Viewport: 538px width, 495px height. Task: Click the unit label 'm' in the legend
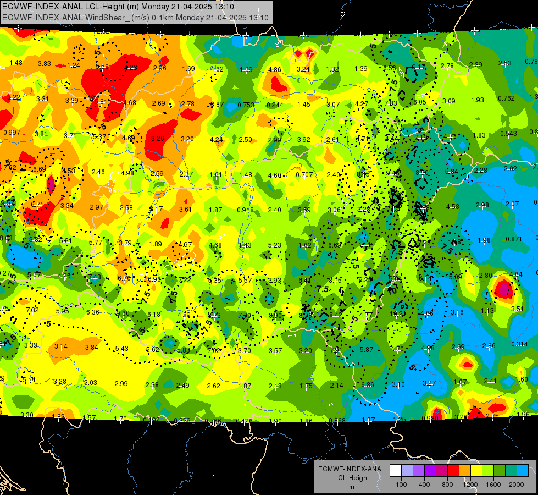click(351, 487)
